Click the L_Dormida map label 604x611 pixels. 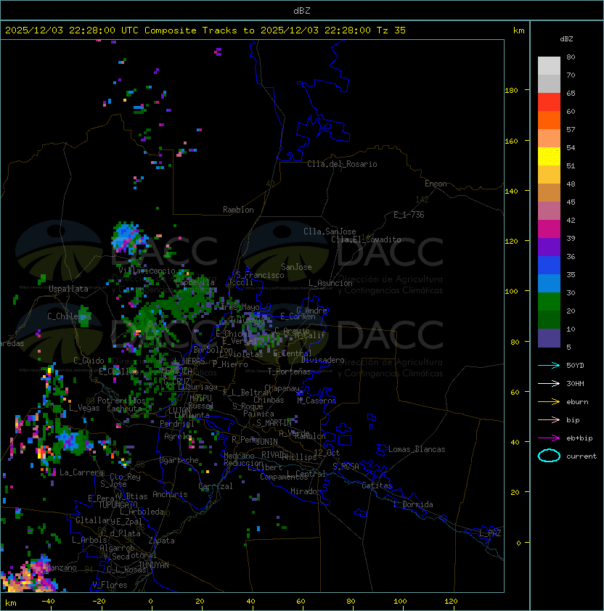(413, 504)
